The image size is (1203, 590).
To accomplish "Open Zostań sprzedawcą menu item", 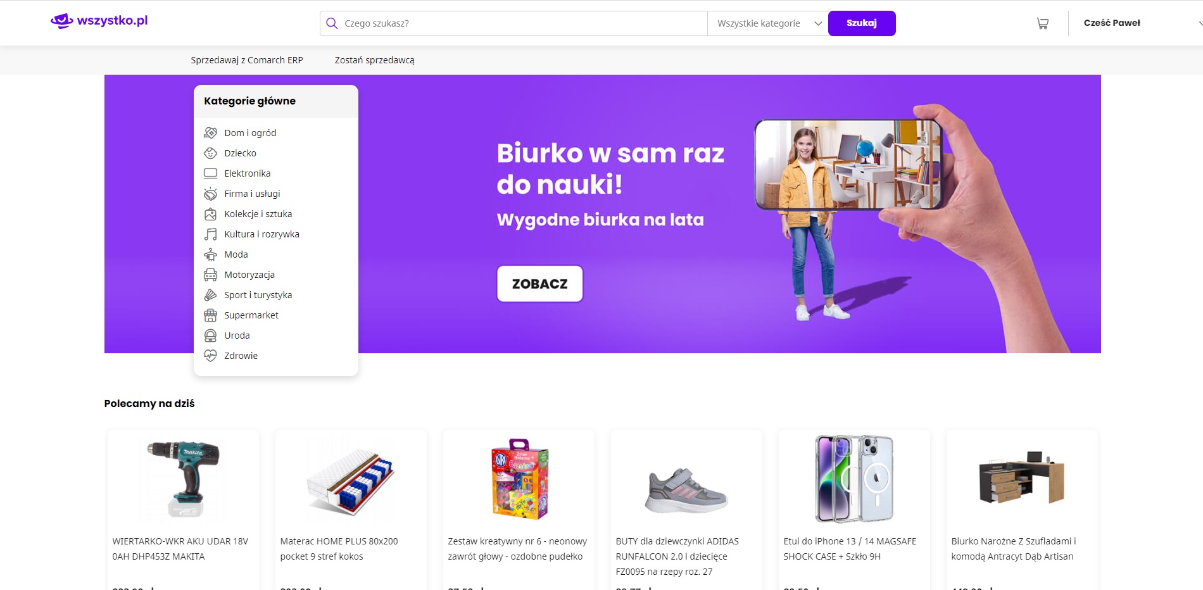I will tap(374, 60).
